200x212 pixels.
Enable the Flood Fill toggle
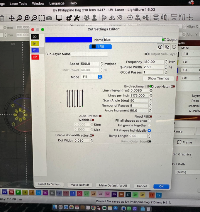tap(150, 116)
